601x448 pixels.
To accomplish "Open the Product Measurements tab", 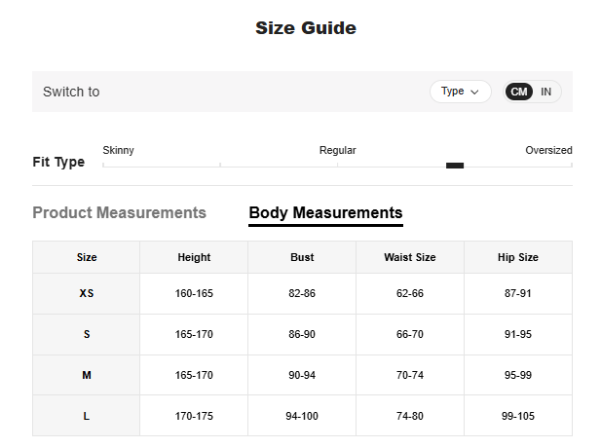I will (119, 212).
